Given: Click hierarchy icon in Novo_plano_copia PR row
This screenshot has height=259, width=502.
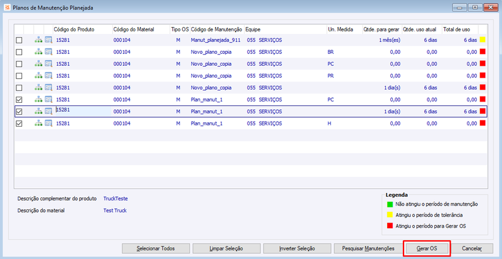Looking at the screenshot, I should [x=38, y=76].
